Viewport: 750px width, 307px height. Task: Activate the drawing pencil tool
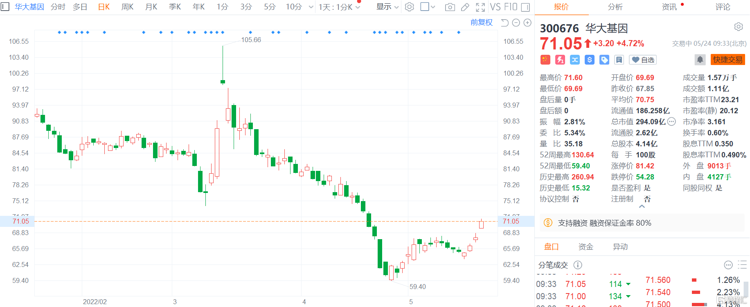pos(465,7)
